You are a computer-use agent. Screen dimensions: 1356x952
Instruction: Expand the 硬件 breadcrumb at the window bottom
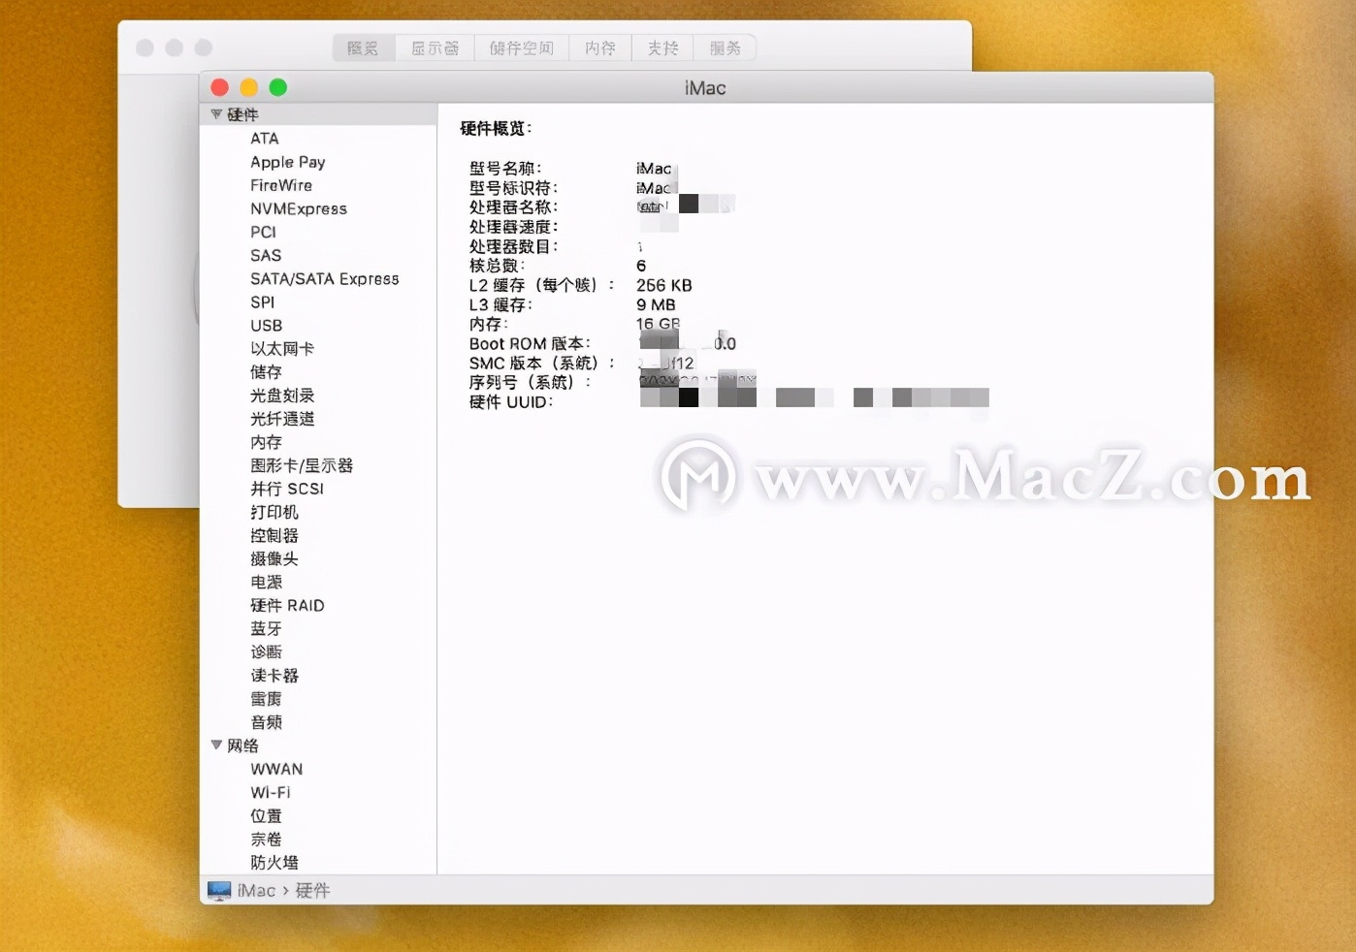(x=311, y=891)
